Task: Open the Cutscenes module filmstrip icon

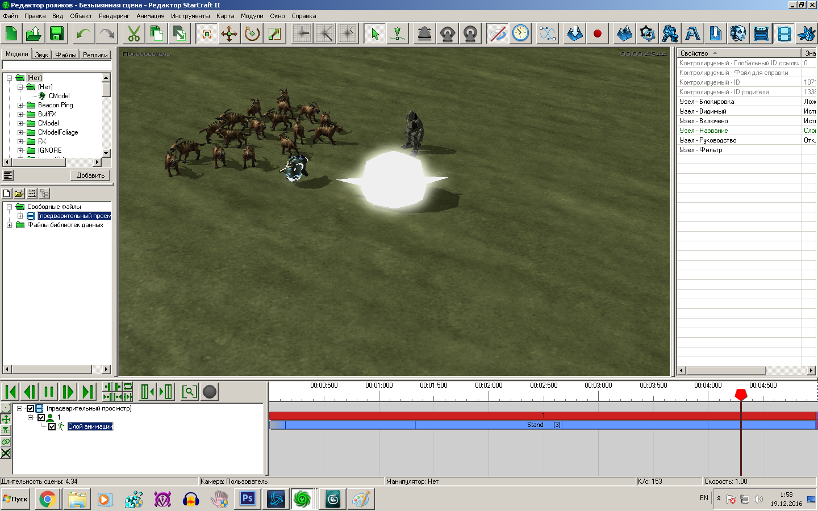Action: [784, 33]
